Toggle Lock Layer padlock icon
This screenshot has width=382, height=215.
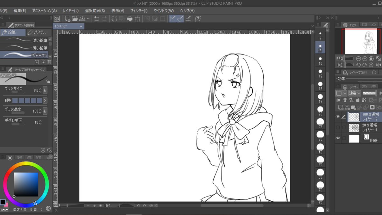pyautogui.click(x=358, y=100)
